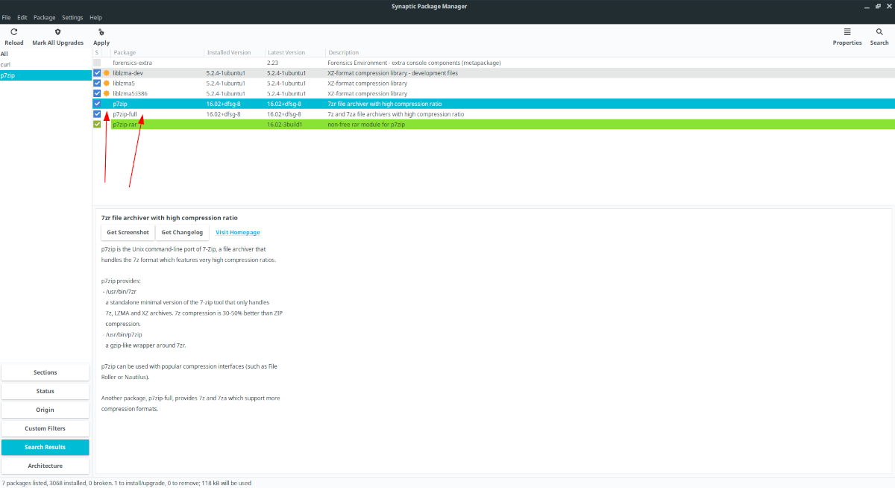
Task: Toggle the p7zip-full status checkbox
Action: [x=97, y=114]
